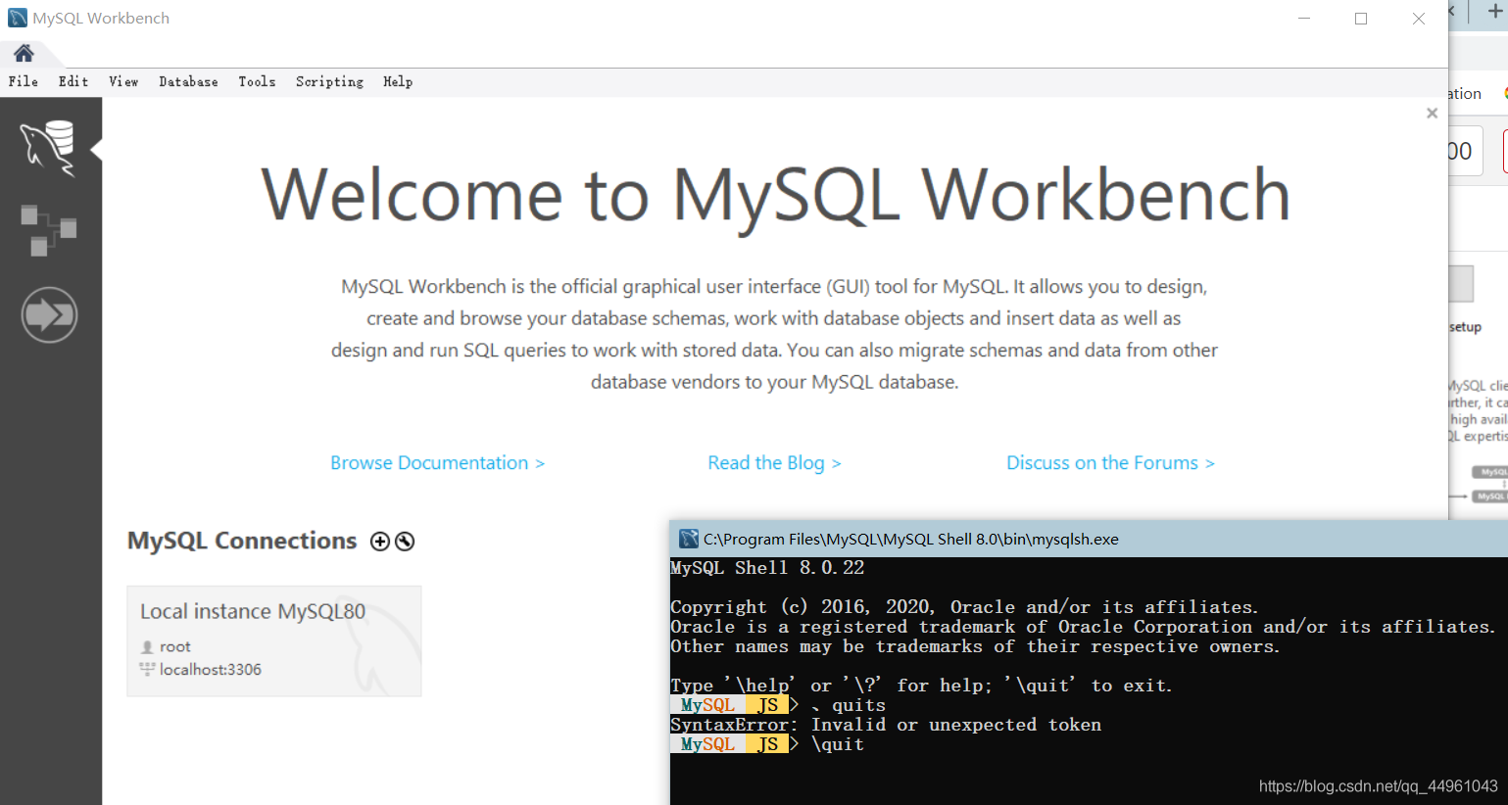This screenshot has height=805, width=1508.
Task: Click the mysqlsh.exe window title icon
Action: tap(689, 539)
